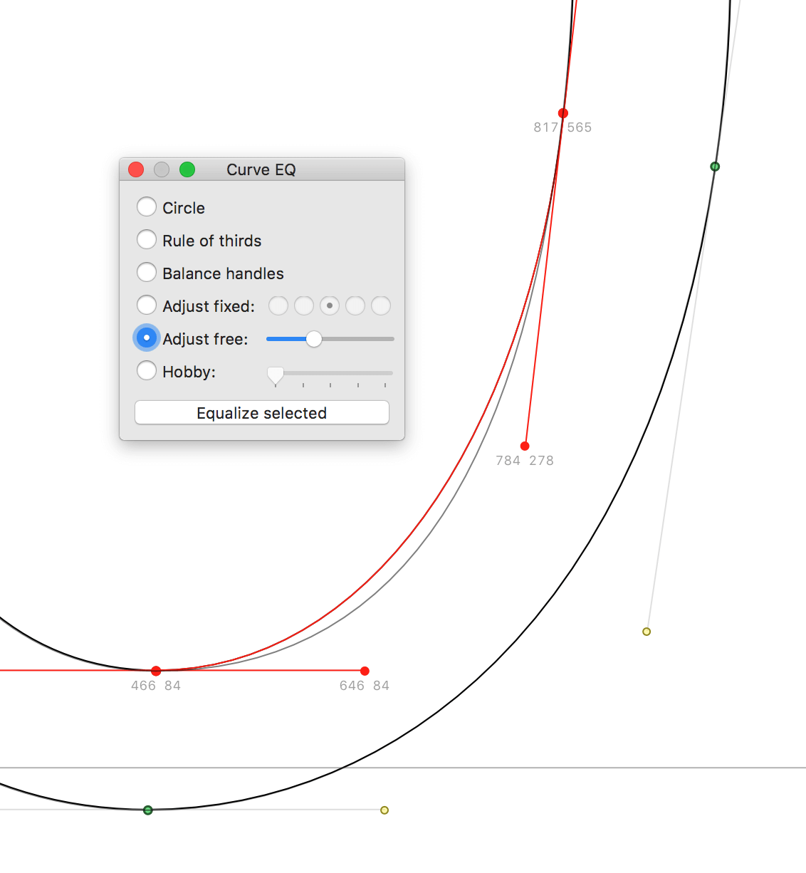Select the Balance handles radio button
The width and height of the screenshot is (806, 873).
click(147, 273)
